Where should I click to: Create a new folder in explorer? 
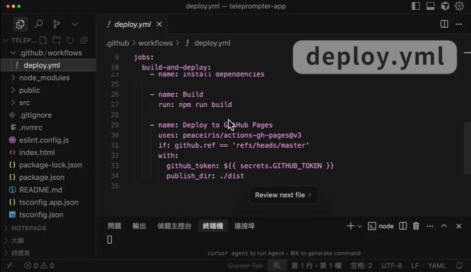[x=57, y=40]
